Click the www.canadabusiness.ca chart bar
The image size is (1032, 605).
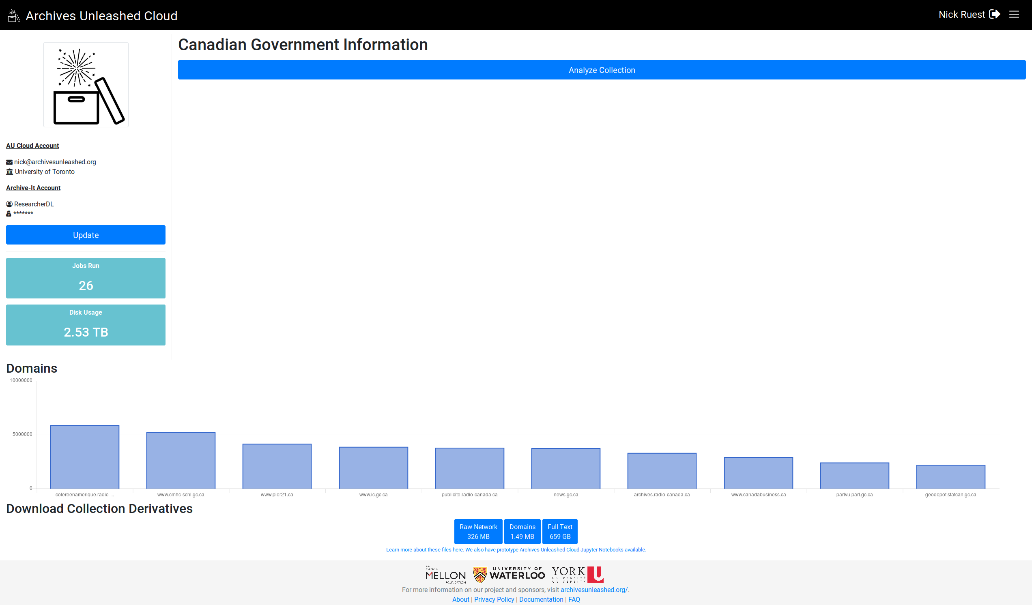[759, 473]
